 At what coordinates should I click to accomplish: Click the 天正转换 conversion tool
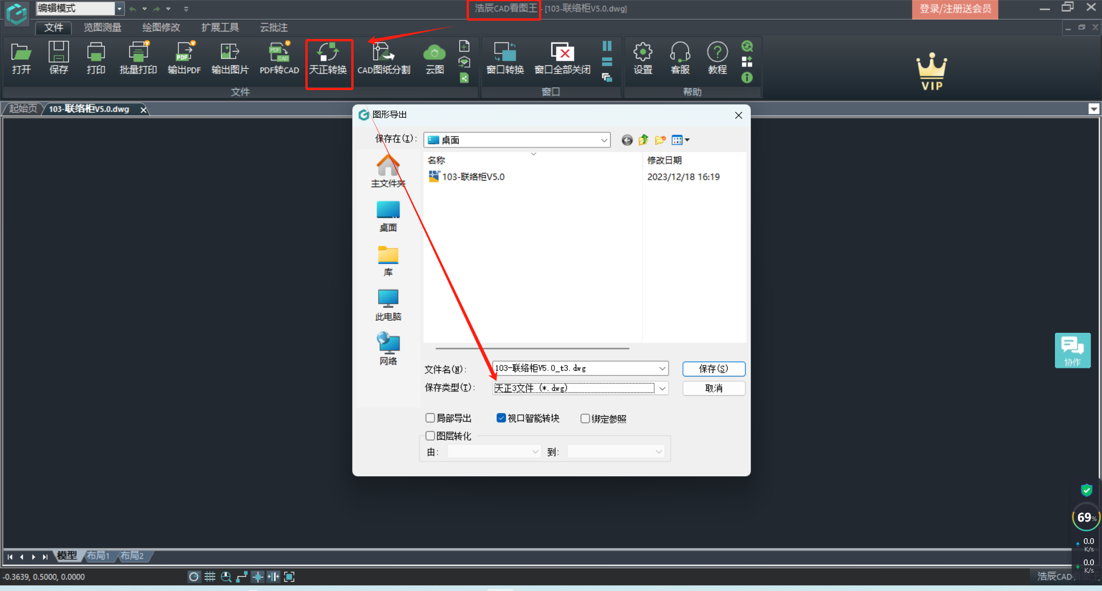click(328, 58)
